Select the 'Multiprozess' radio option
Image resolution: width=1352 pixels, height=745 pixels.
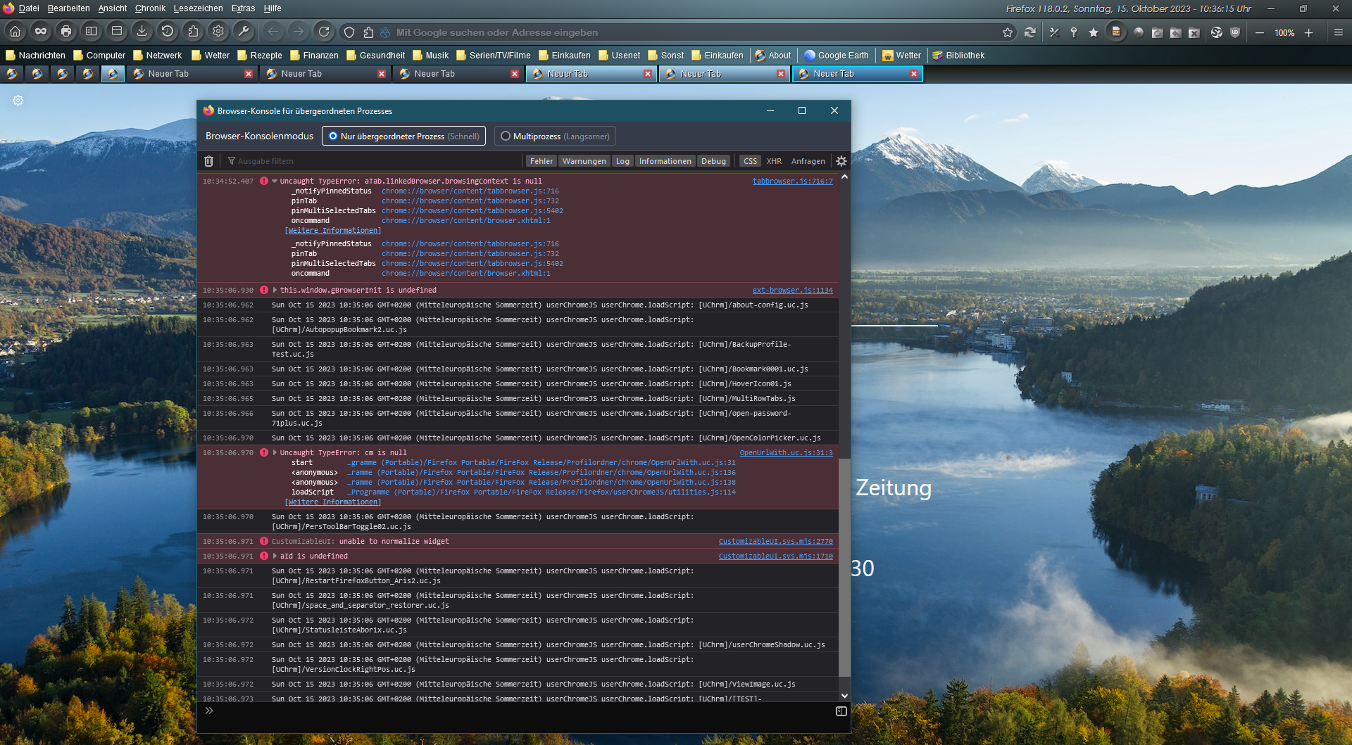tap(506, 136)
